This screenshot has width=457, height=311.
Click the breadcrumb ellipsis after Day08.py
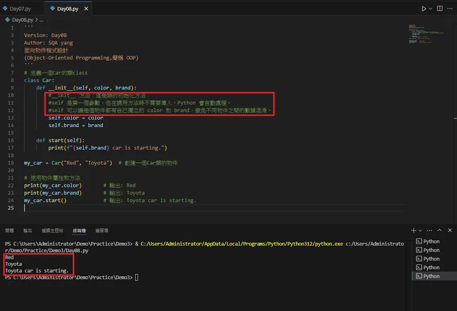coord(41,20)
